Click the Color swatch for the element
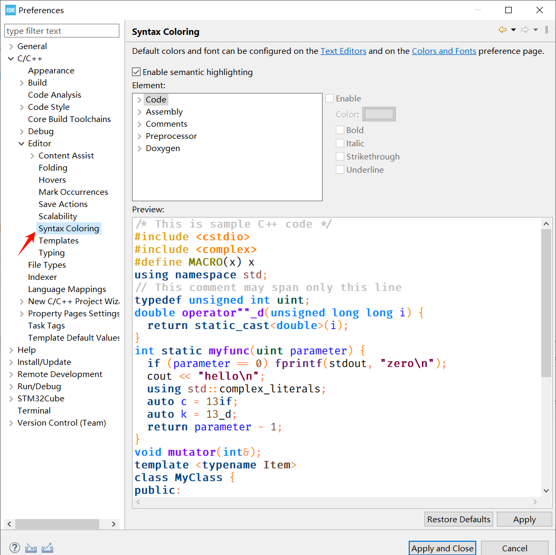Viewport: 556px width, 555px height. tap(379, 114)
